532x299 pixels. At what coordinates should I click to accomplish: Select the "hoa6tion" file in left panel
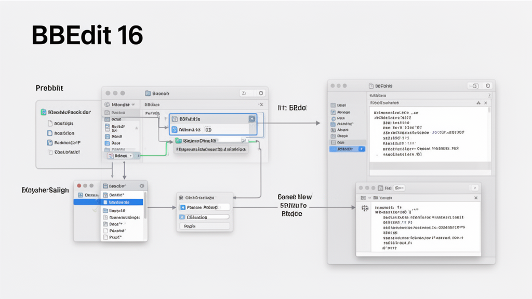coord(61,133)
